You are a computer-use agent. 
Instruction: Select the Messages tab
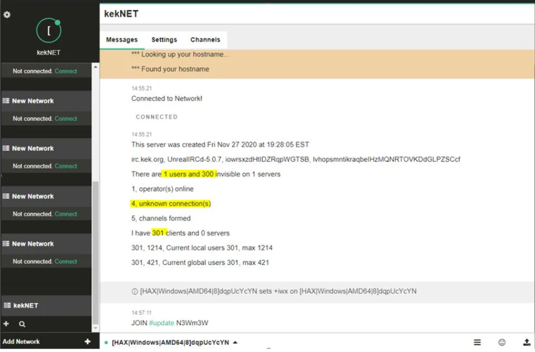click(x=122, y=40)
